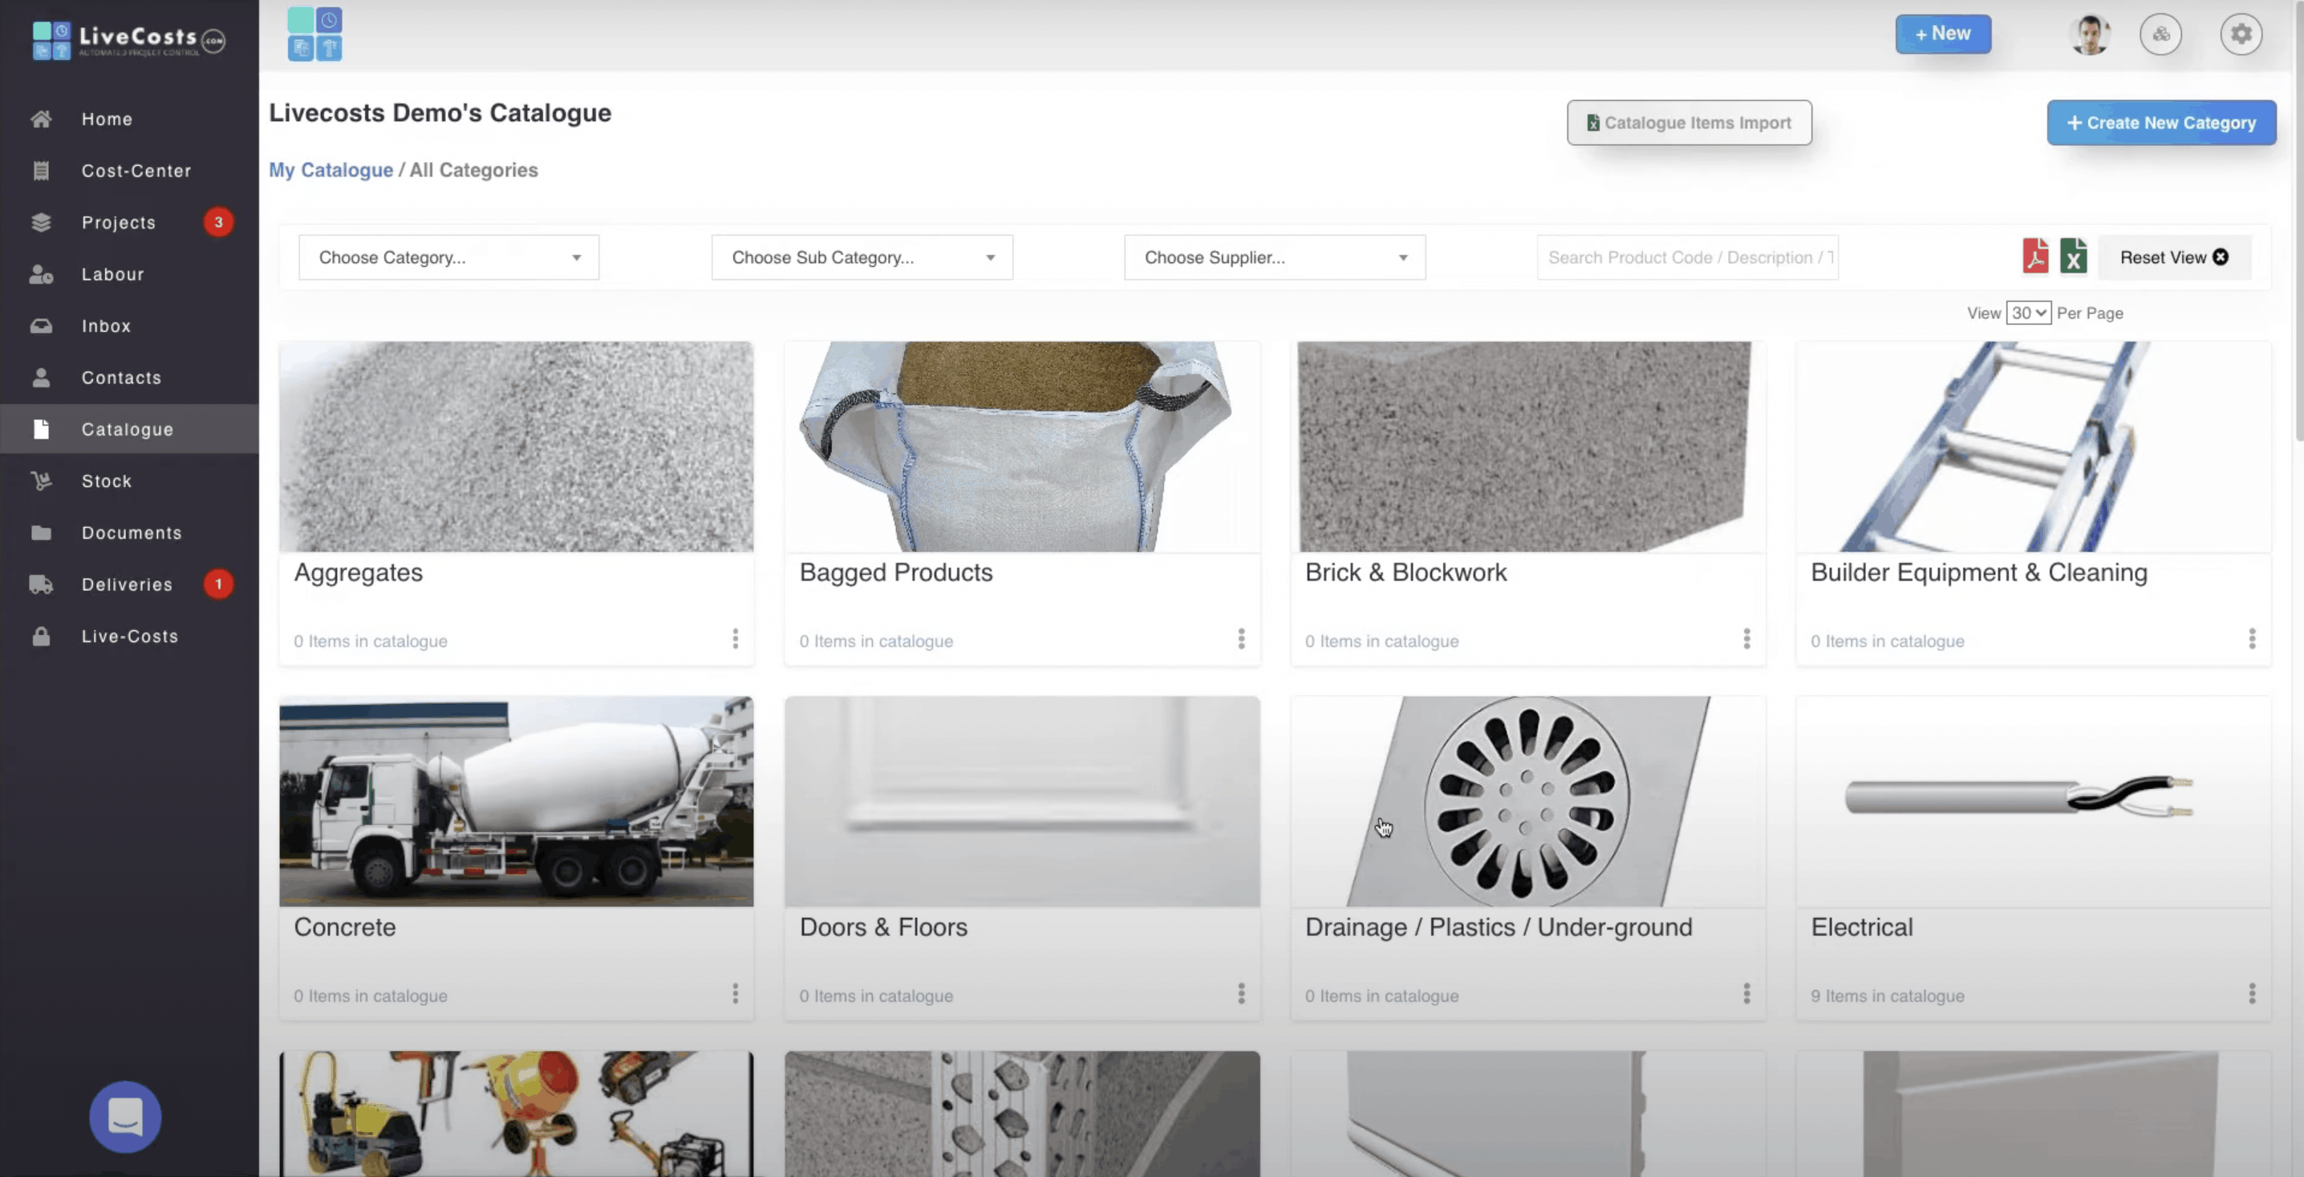Click the red 1 badge next to Deliveries
The width and height of the screenshot is (2304, 1177).
tap(218, 584)
